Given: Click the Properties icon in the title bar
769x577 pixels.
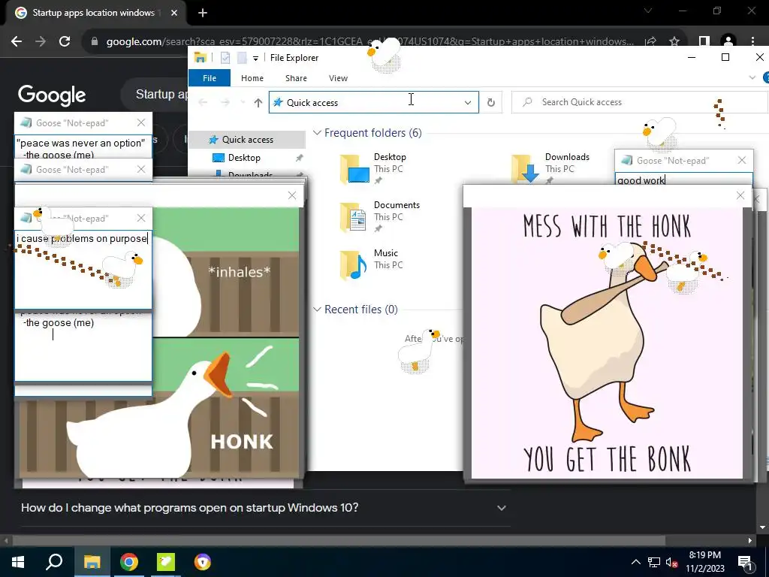Looking at the screenshot, I should (225, 58).
